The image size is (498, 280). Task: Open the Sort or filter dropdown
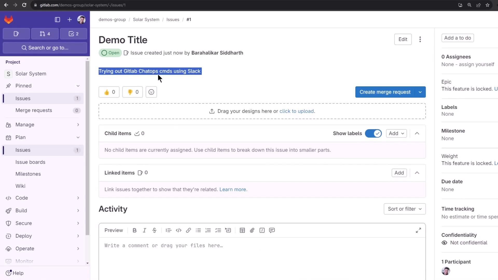click(404, 209)
